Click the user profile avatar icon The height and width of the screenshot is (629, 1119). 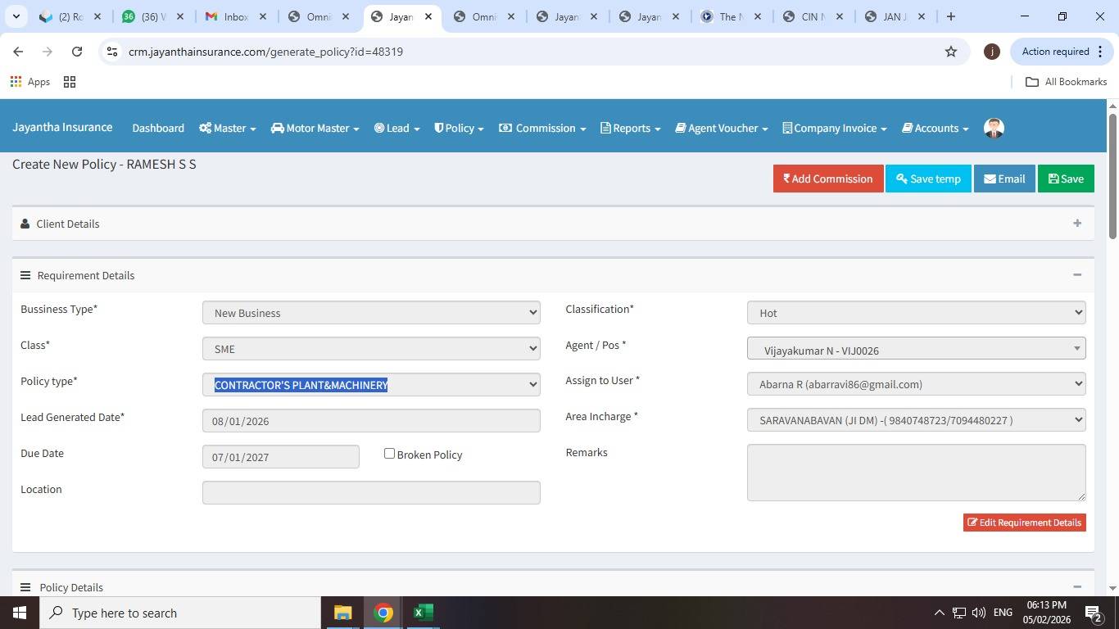point(994,128)
